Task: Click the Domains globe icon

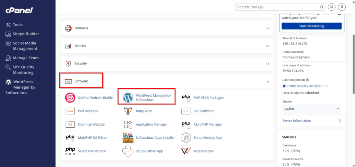Action: (x=68, y=28)
